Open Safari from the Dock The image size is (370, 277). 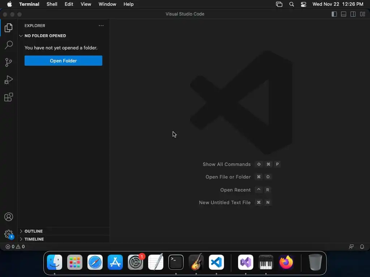(x=95, y=262)
